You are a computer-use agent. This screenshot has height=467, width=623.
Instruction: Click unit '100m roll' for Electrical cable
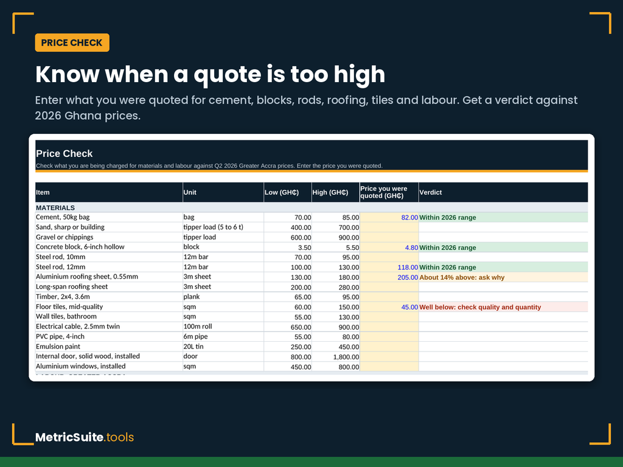point(223,327)
